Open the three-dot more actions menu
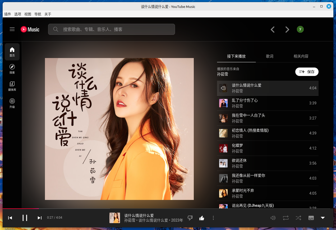Screen dimensions: 336x230 tap(213, 218)
